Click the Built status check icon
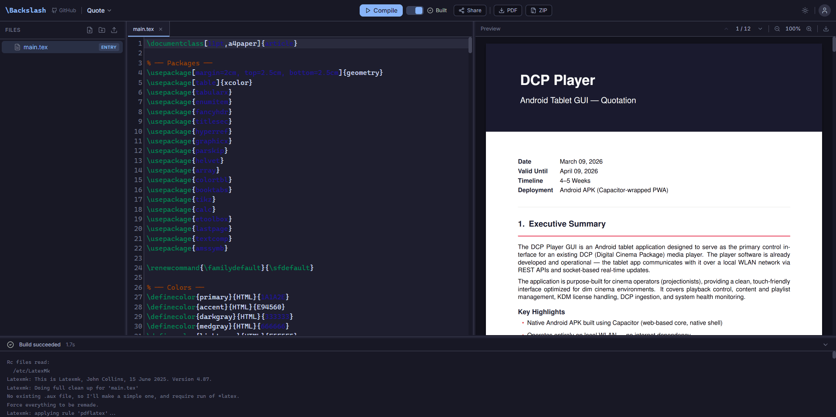836x417 pixels. (429, 10)
